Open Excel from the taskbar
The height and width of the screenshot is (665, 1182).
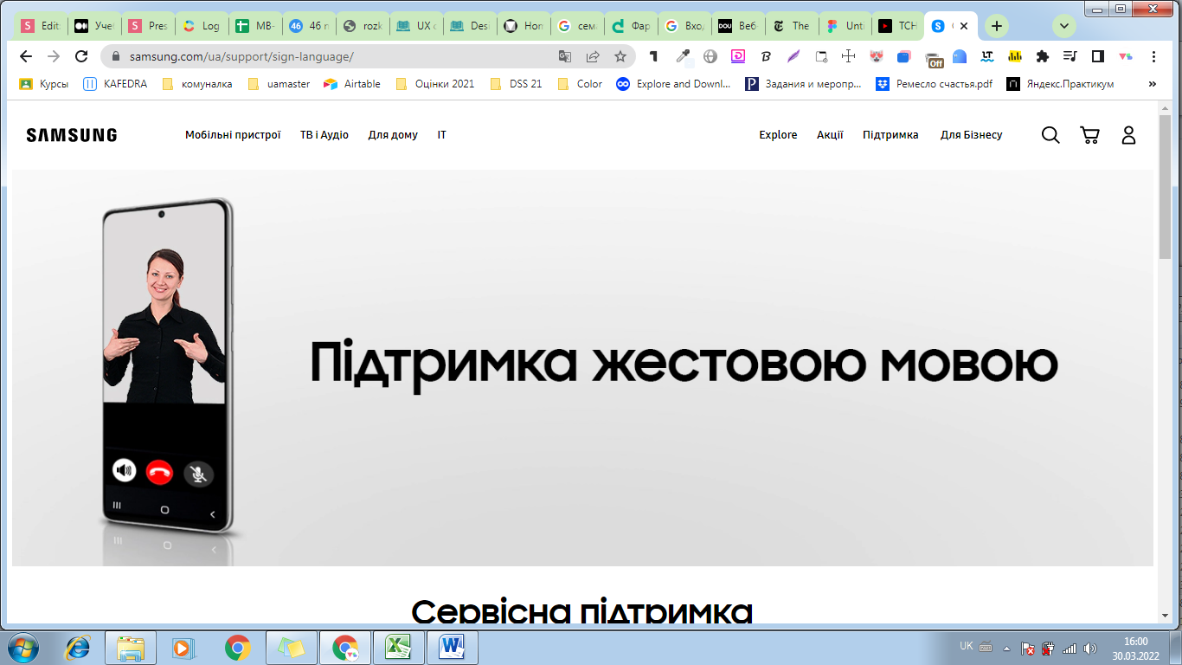(x=398, y=648)
